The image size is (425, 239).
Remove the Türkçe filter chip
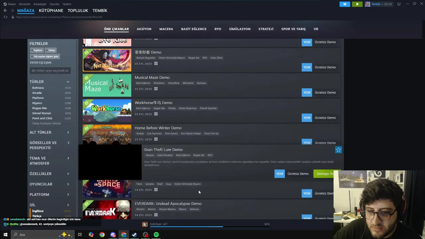pyautogui.click(x=51, y=50)
